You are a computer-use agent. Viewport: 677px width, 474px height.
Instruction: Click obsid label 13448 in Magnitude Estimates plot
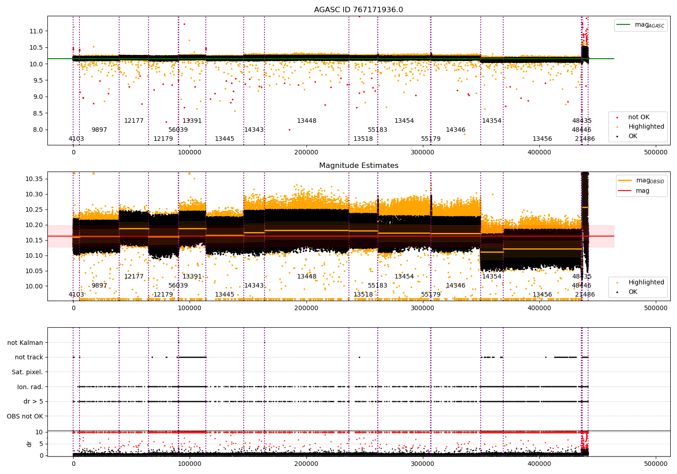click(307, 277)
